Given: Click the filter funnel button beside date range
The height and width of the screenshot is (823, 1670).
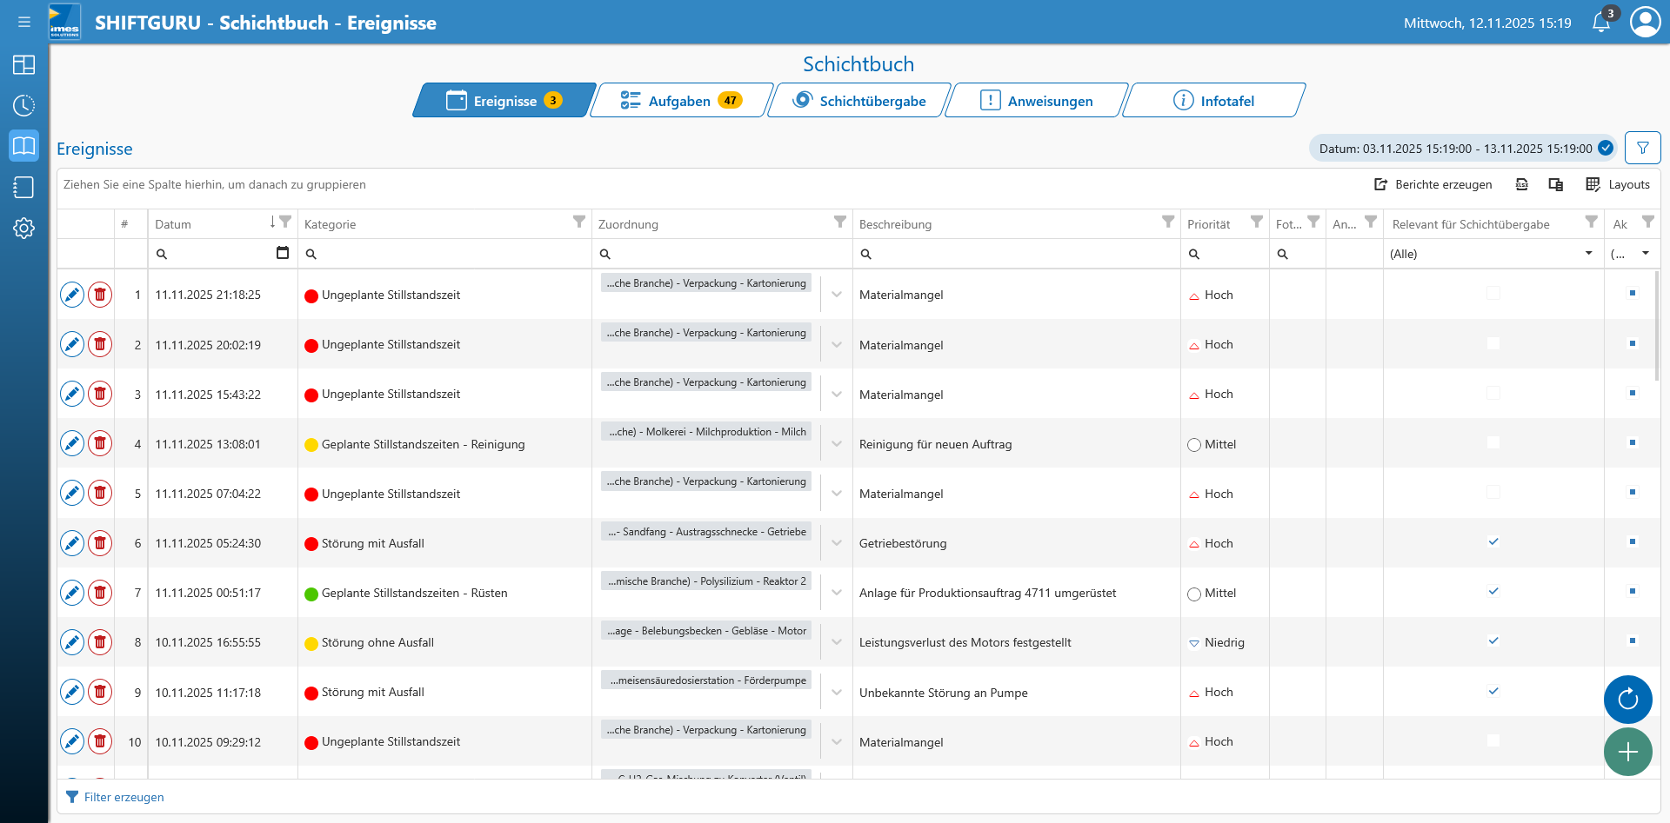Looking at the screenshot, I should [x=1642, y=149].
